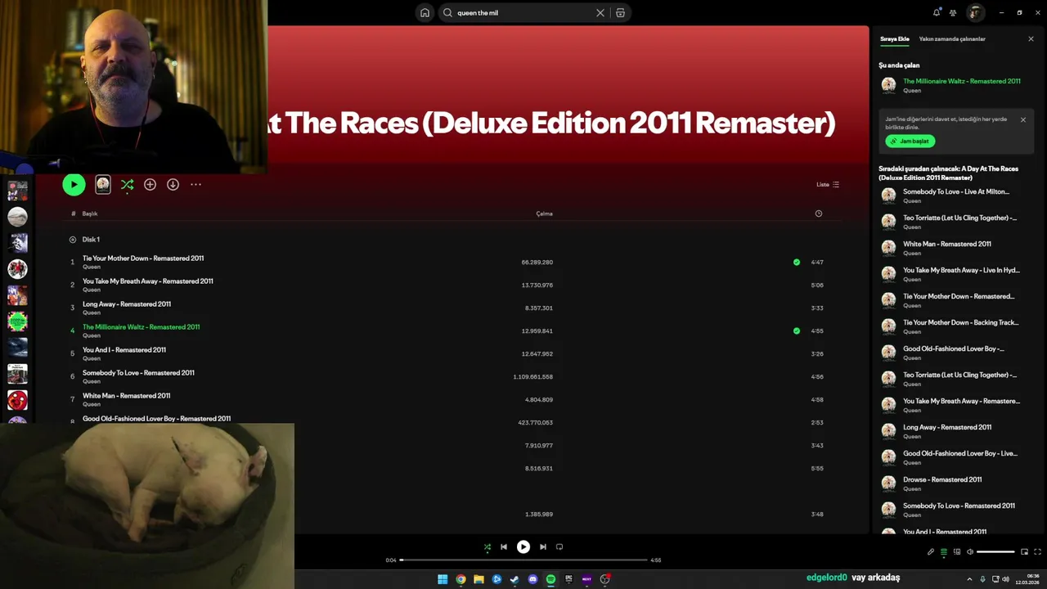This screenshot has width=1047, height=589.
Task: Mute the volume speaker icon
Action: click(970, 552)
